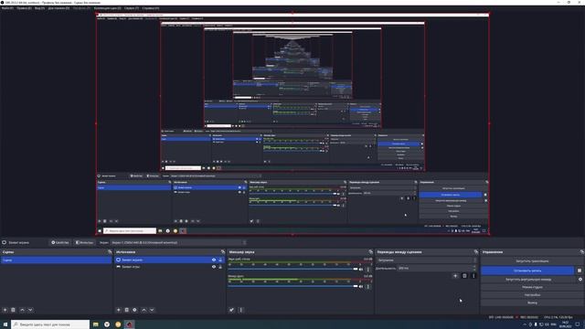Pause recording with the button beside Stop Recording

pos(580,271)
